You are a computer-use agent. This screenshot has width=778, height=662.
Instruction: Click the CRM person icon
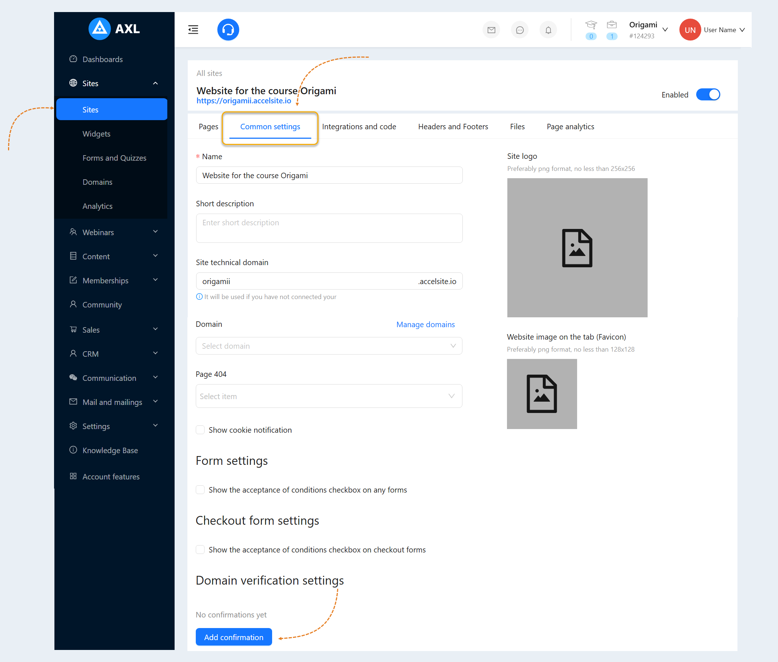73,353
